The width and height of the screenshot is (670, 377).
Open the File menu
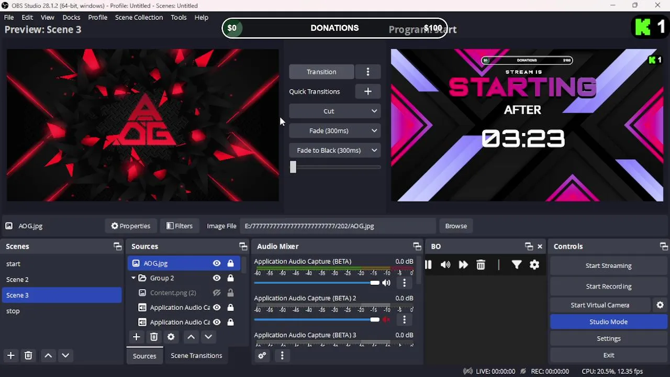[9, 17]
